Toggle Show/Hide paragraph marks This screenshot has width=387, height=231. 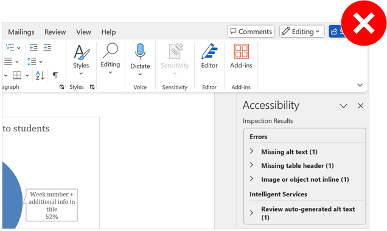[55, 75]
